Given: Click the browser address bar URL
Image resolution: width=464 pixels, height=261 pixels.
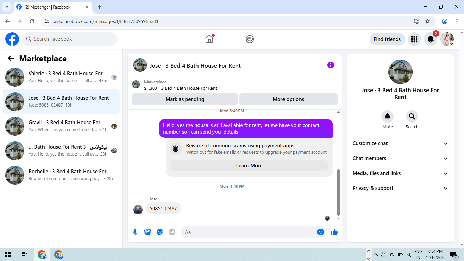Looking at the screenshot, I should 106,21.
